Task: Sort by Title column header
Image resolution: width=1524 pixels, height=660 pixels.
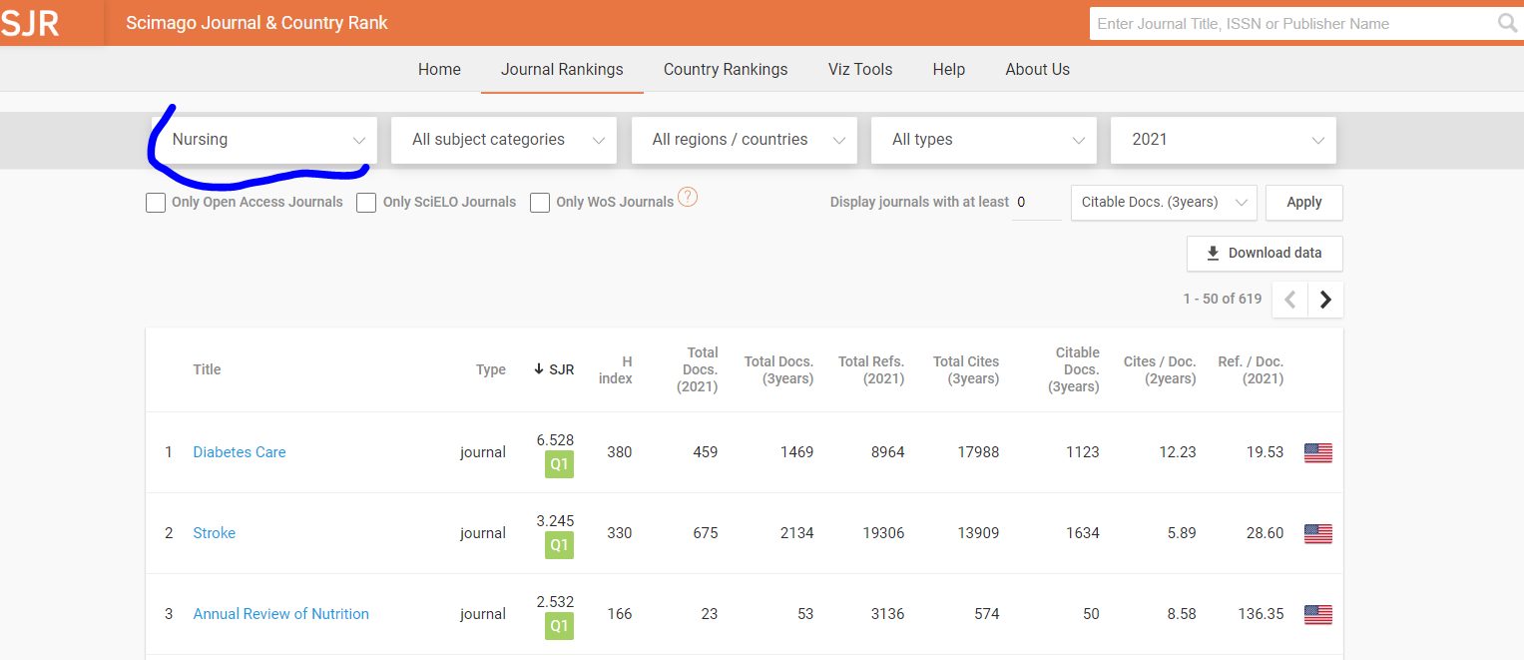Action: (207, 369)
